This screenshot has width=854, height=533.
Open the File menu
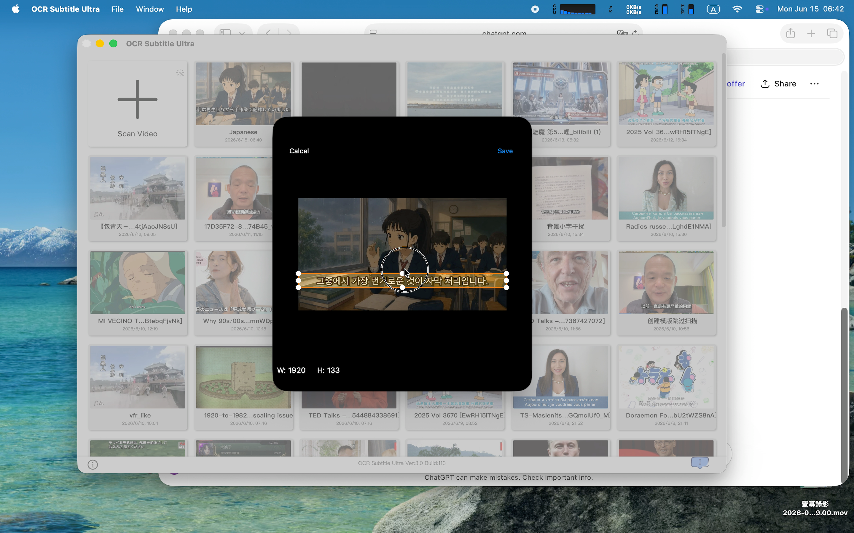[x=117, y=9]
